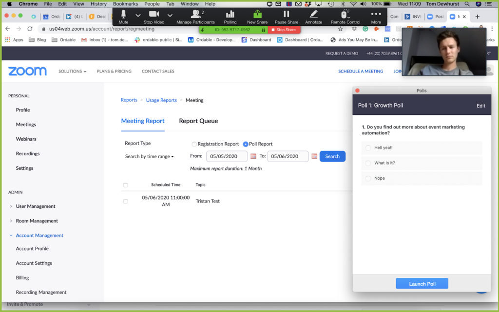Select Poll Report radio button

coord(246,144)
